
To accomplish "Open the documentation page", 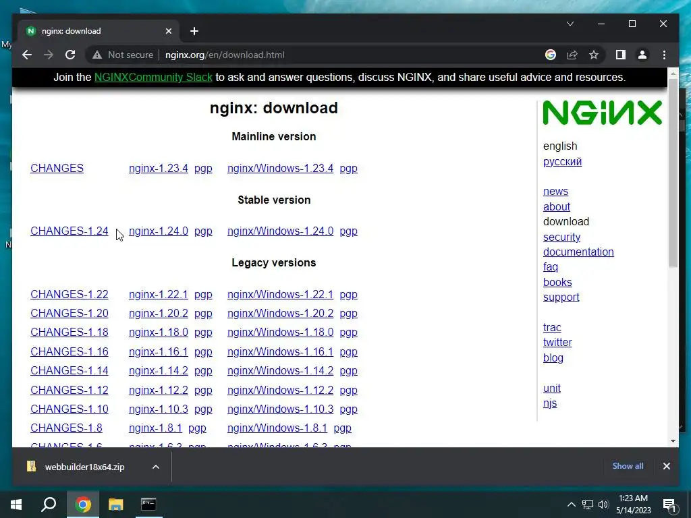I will coord(578,252).
